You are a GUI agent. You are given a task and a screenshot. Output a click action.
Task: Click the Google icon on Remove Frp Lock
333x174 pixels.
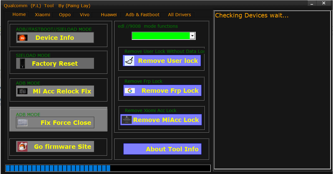[x=130, y=91]
